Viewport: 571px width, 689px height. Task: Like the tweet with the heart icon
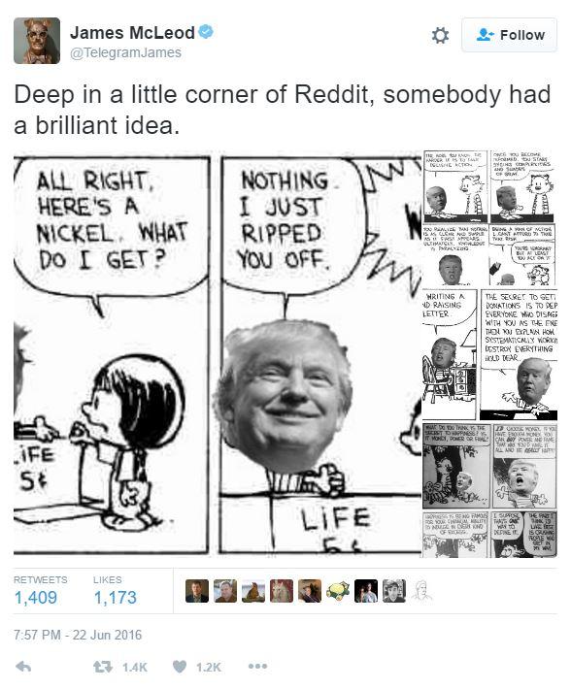pos(180,667)
